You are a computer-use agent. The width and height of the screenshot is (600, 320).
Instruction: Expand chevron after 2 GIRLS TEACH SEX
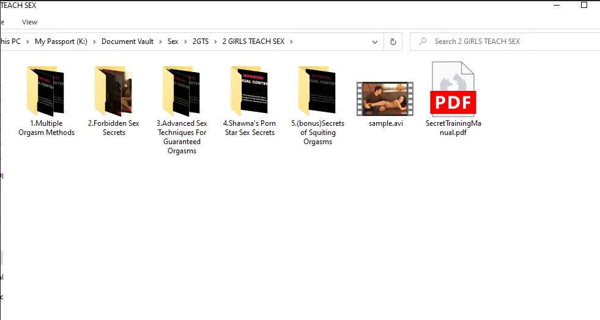[291, 42]
